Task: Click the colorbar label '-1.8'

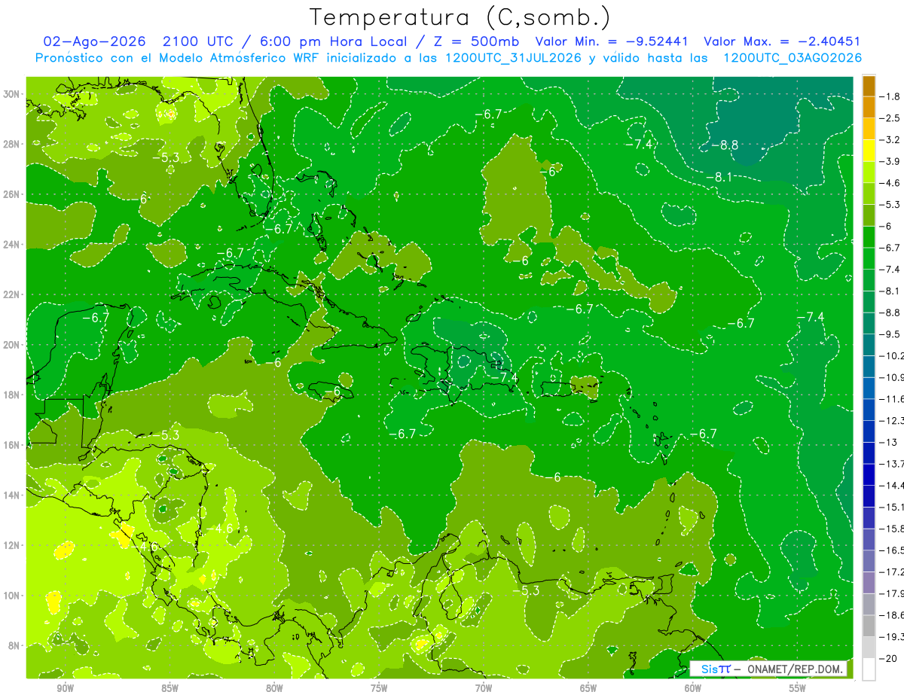Action: [x=890, y=96]
